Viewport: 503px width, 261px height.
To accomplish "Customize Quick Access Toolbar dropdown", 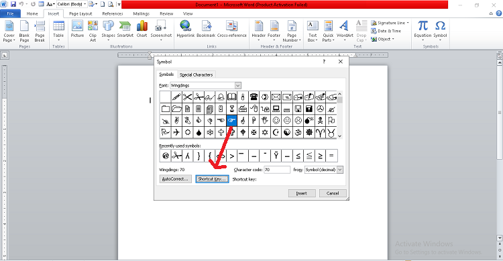I will [x=119, y=5].
